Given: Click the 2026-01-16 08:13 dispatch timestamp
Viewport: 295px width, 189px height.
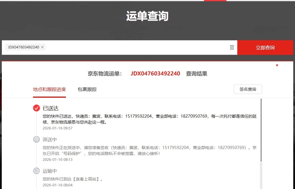Looking at the screenshot, I should tap(57, 160).
